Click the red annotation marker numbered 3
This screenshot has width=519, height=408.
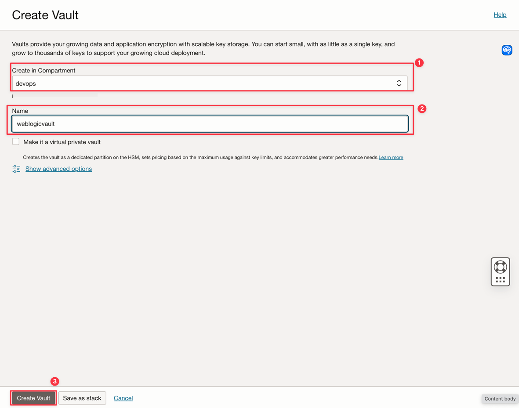coord(54,381)
